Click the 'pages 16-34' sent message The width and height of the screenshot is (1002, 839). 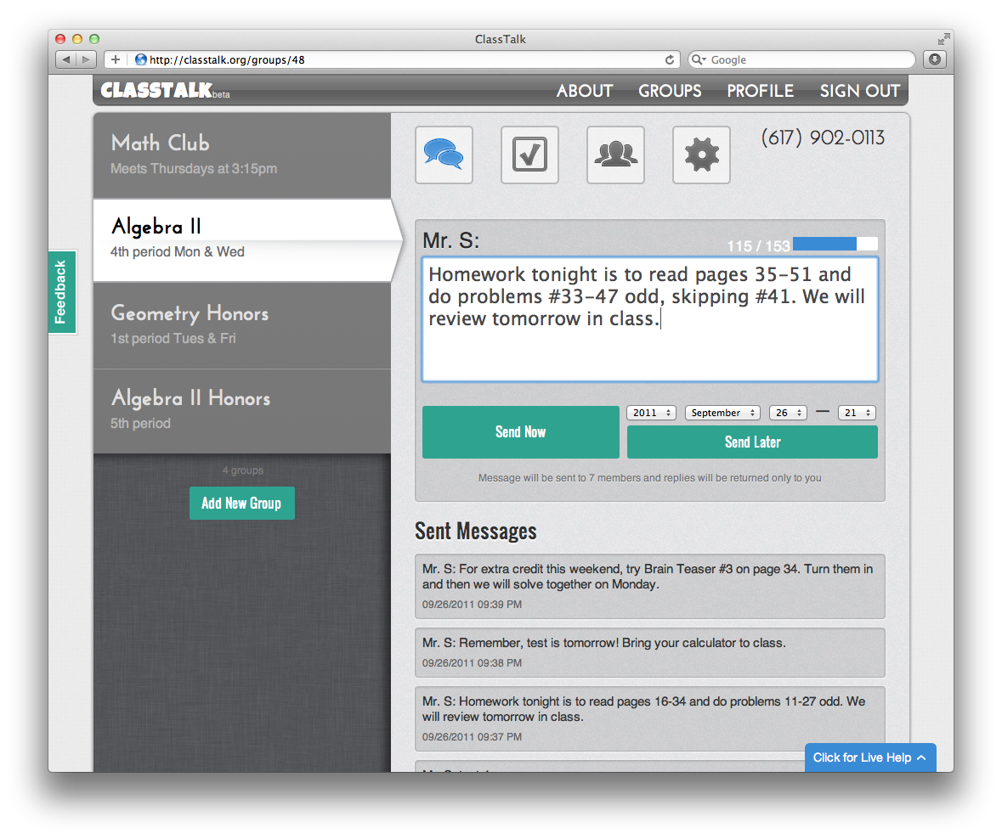[x=650, y=719]
